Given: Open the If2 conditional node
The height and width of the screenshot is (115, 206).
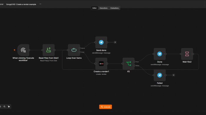Looking at the screenshot, I should click(x=129, y=64).
